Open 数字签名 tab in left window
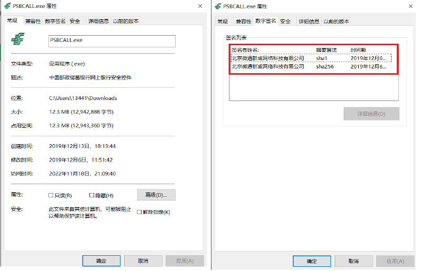 point(55,21)
